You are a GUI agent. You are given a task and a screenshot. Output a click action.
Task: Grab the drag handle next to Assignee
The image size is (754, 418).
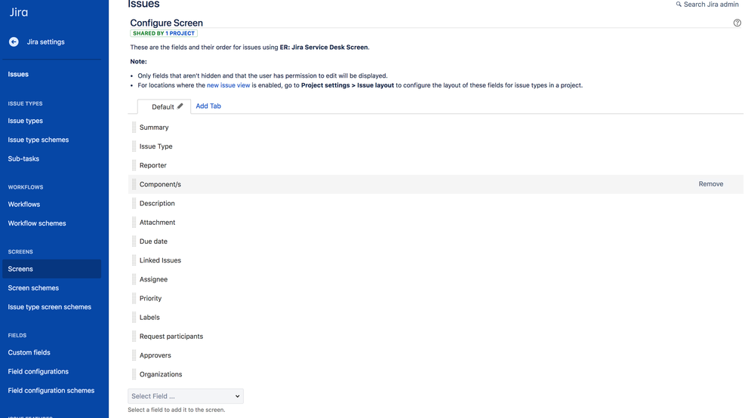tap(134, 279)
